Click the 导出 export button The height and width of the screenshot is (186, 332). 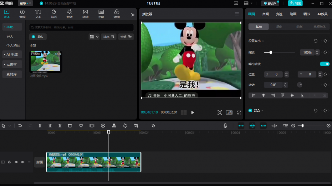click(295, 3)
